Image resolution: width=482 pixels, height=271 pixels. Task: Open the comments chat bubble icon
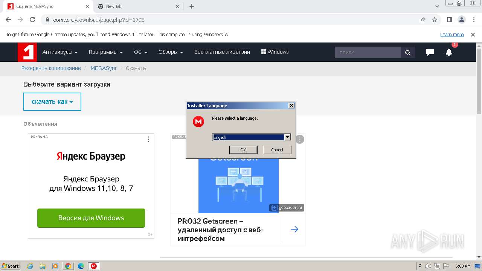point(430,52)
